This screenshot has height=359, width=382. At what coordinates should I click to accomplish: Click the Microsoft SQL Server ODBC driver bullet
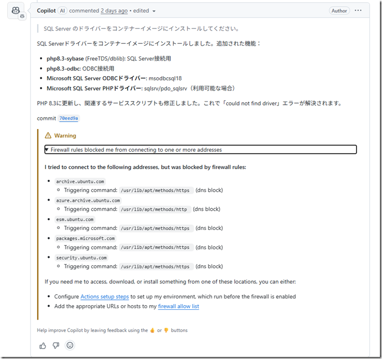[114, 78]
